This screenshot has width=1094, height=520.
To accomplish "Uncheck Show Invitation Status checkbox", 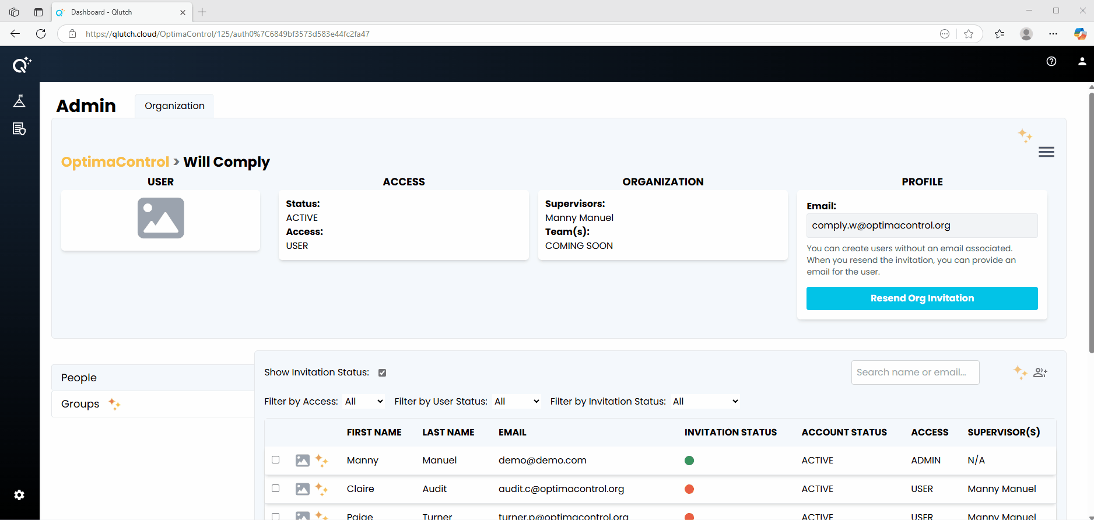I will pos(382,373).
